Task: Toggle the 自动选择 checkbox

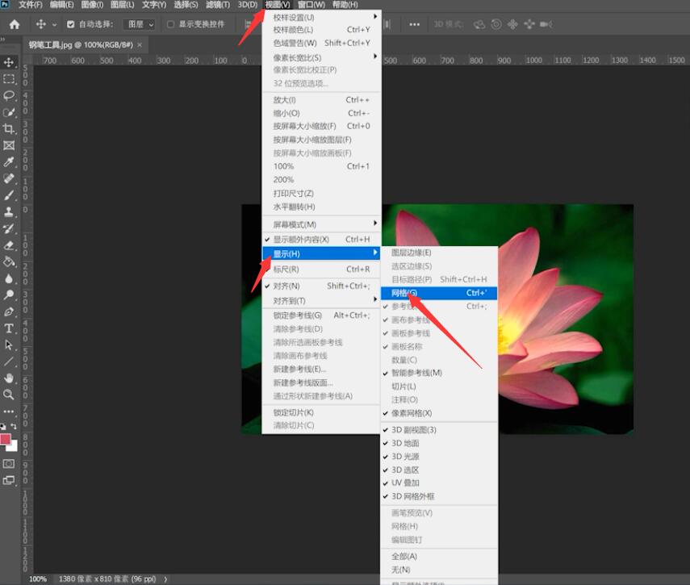Action: [70, 25]
